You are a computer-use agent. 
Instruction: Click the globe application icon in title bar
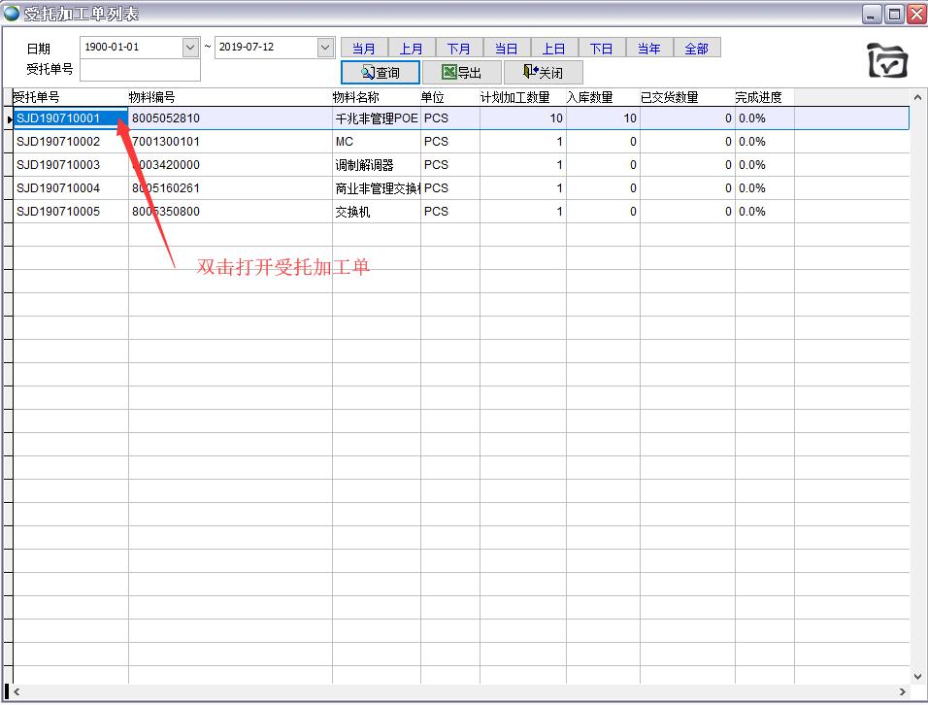11,13
